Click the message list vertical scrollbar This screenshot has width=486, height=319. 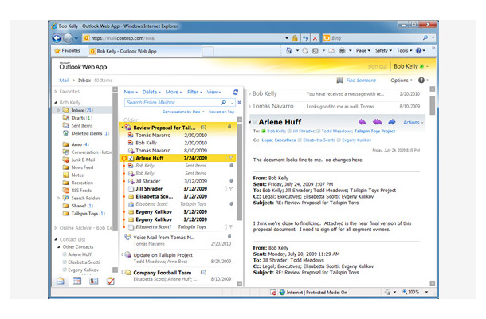tap(239, 172)
